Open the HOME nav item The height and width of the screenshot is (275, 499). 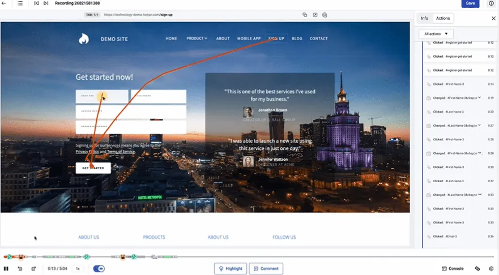click(x=171, y=38)
